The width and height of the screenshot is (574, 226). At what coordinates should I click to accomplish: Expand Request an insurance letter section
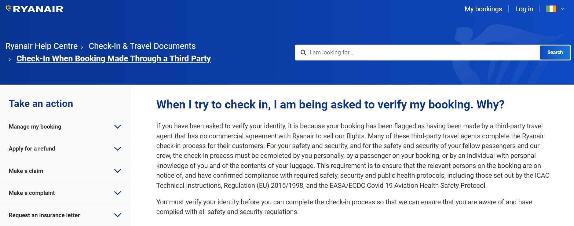[118, 215]
